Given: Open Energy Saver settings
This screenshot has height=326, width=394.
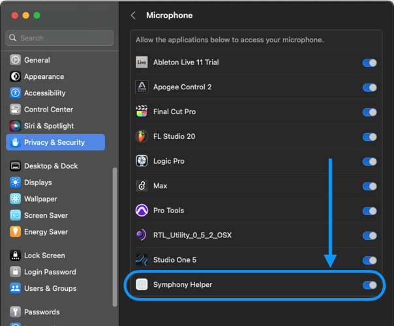Looking at the screenshot, I should tap(55, 232).
